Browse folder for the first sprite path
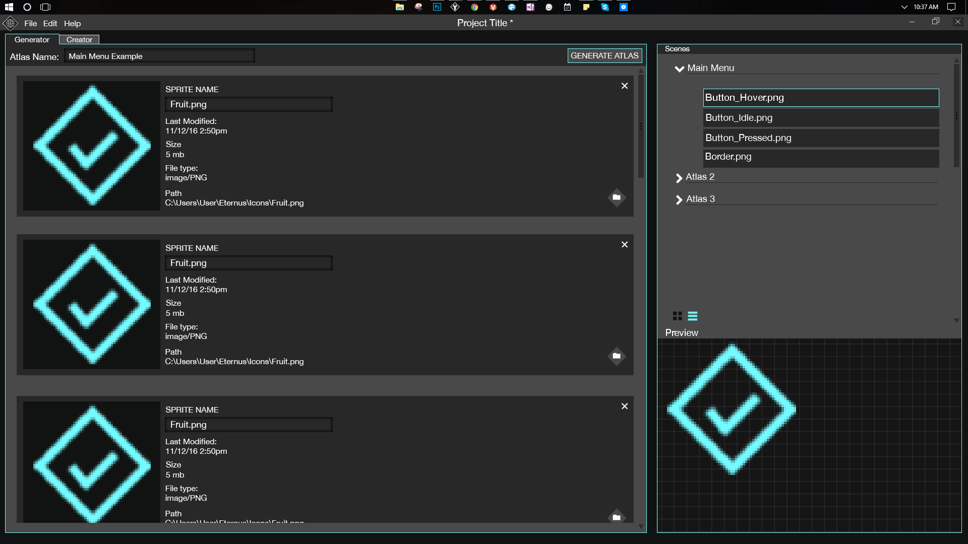 tap(616, 197)
